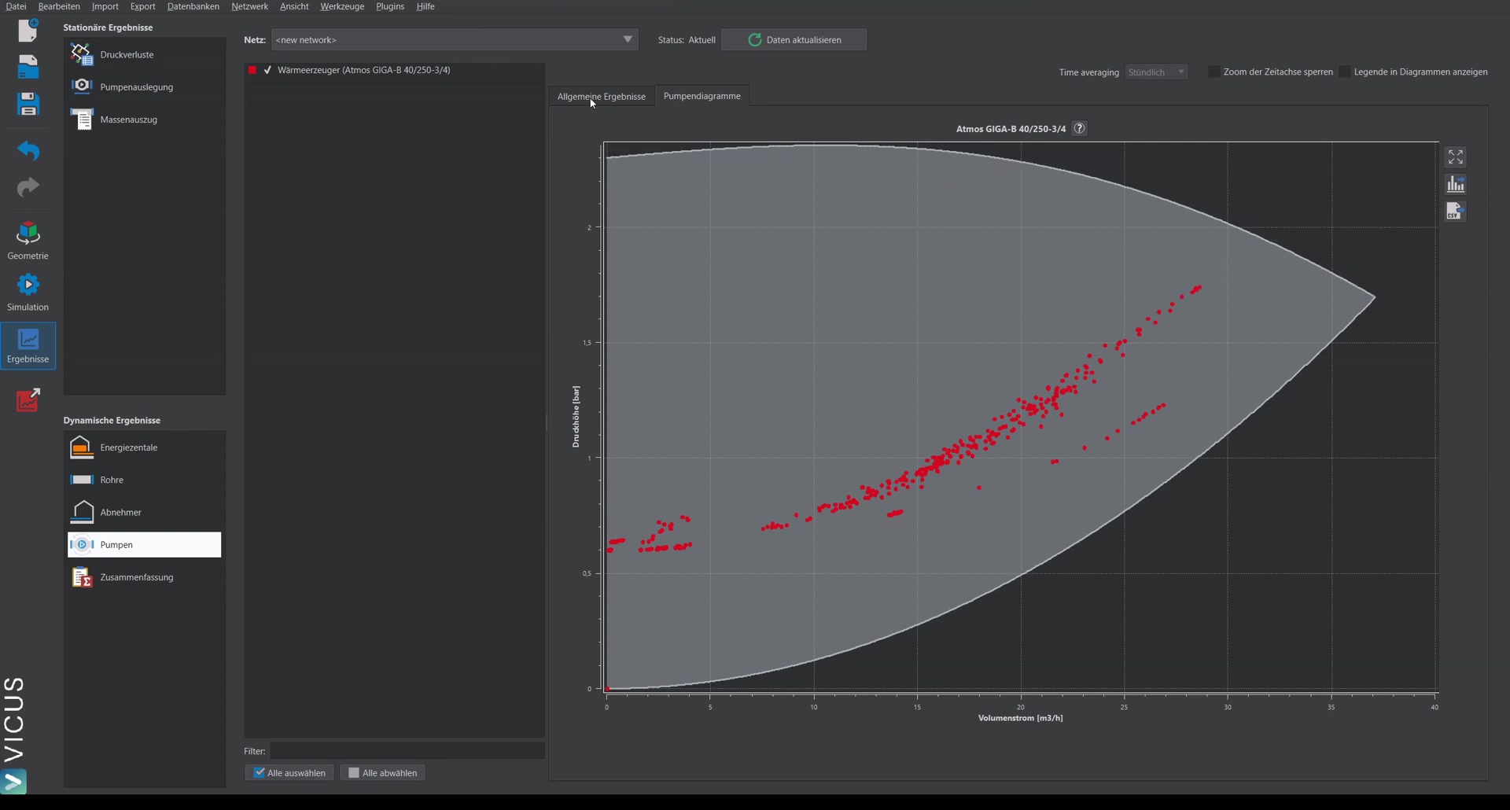Image resolution: width=1510 pixels, height=810 pixels.
Task: Maximize the pump diagram view
Action: 1455,157
